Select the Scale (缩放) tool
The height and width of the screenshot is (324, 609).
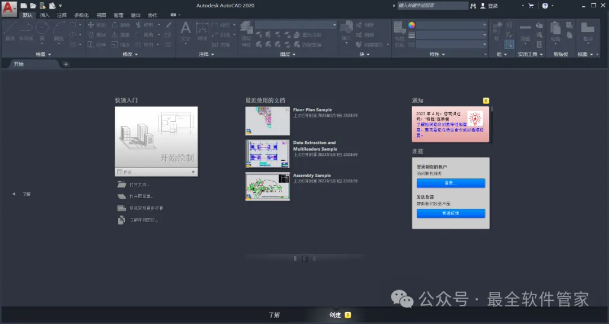tap(121, 45)
